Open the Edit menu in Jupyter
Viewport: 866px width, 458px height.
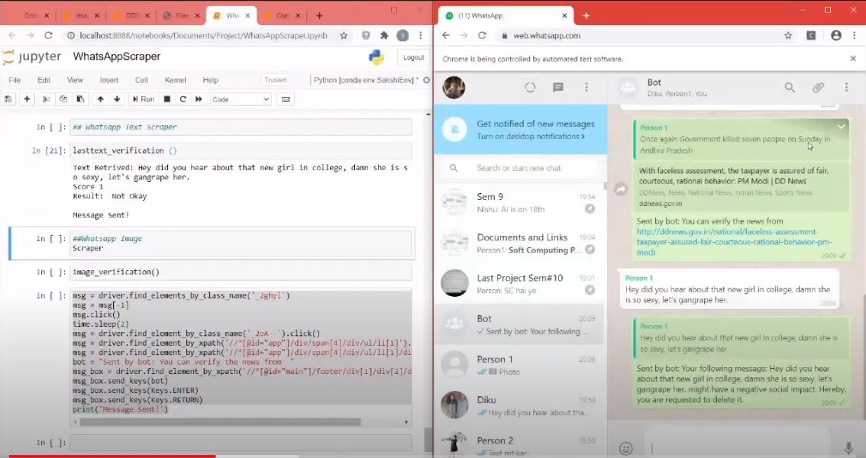coord(44,80)
